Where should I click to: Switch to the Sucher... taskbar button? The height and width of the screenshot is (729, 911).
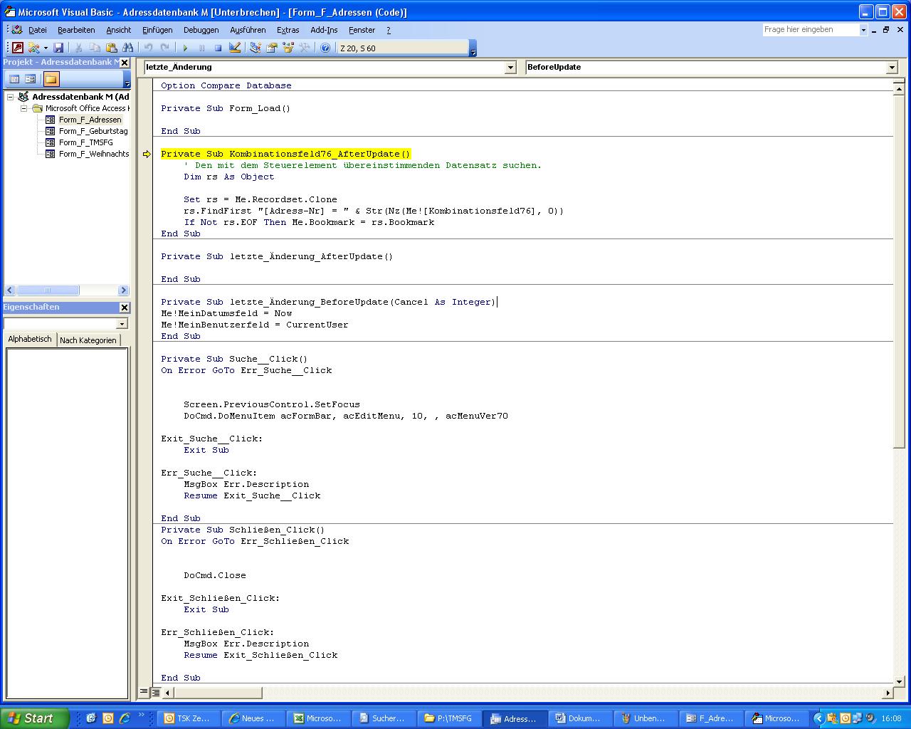[x=384, y=718]
